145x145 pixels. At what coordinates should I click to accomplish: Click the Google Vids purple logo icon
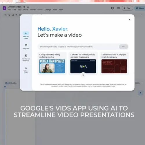tap(4, 8)
